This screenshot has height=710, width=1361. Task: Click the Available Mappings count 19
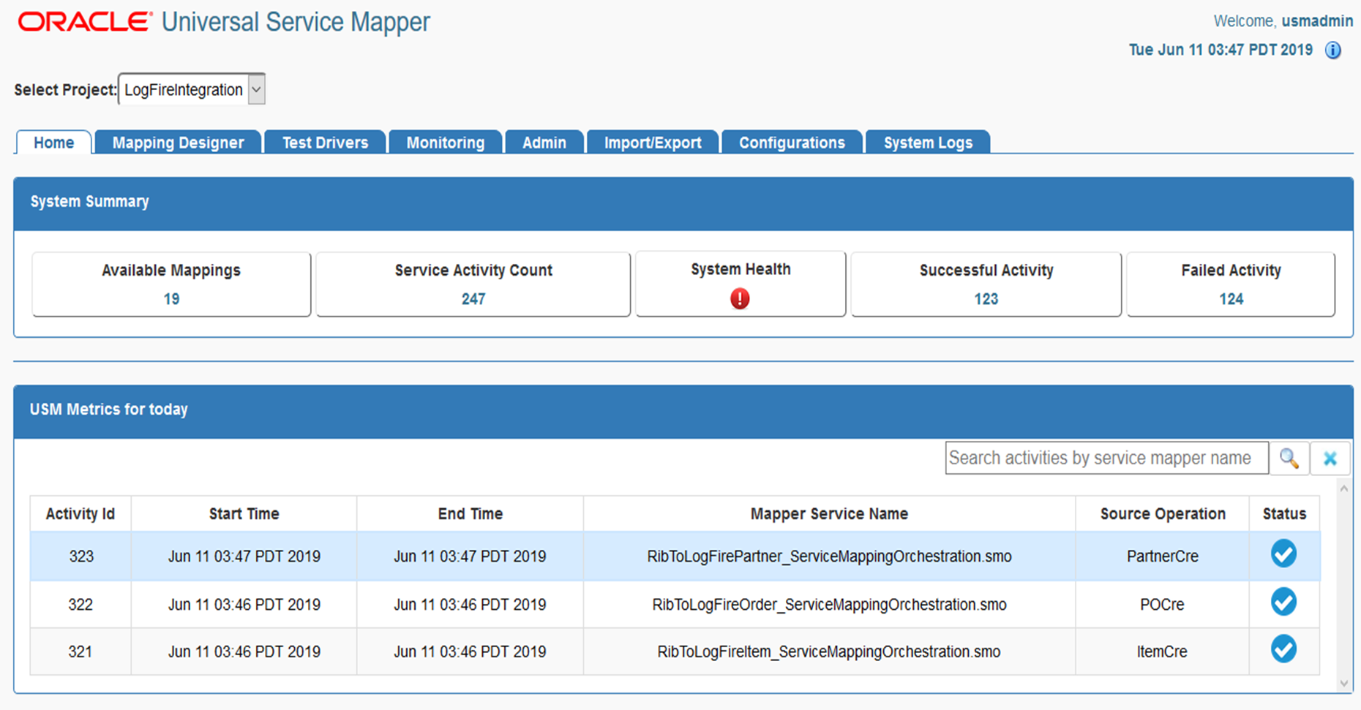[171, 299]
